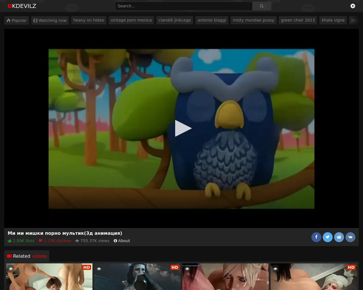Share the video on Facebook
The width and height of the screenshot is (363, 290).
click(x=316, y=237)
